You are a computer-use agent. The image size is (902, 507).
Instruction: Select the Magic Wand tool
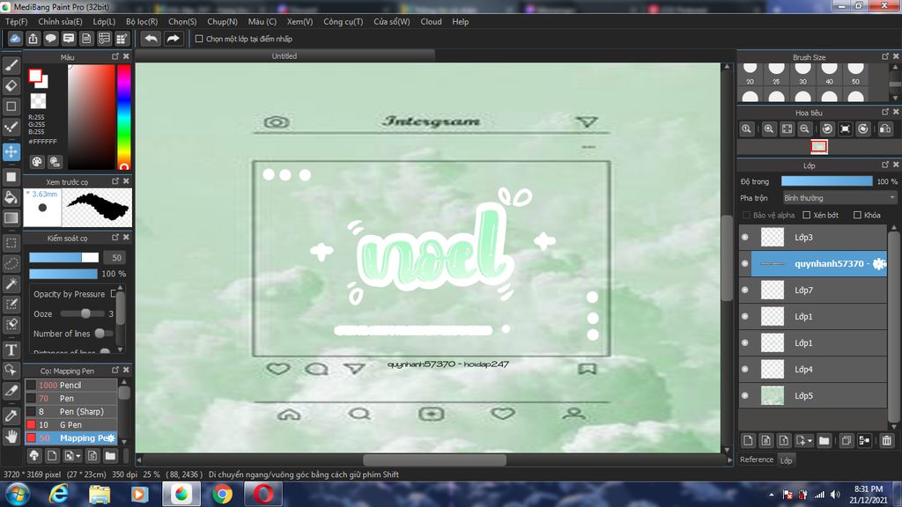click(x=11, y=283)
